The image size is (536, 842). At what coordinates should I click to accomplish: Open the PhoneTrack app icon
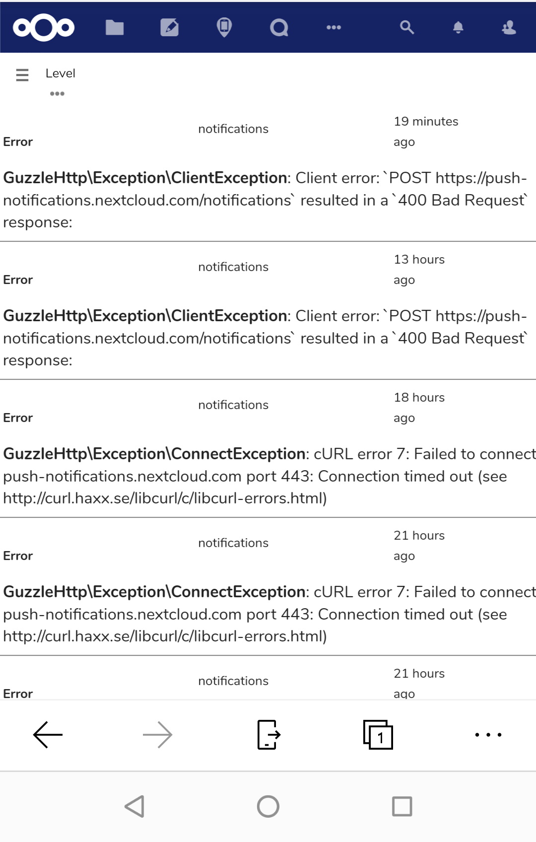(x=225, y=27)
